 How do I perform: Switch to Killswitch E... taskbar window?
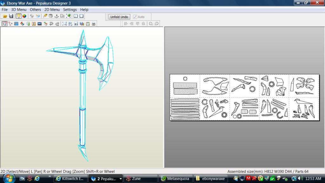(x=70, y=179)
